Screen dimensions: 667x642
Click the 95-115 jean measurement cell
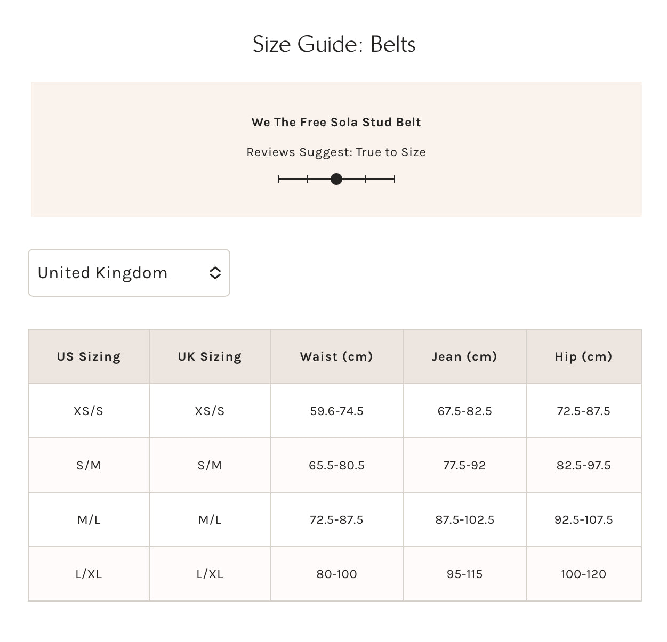click(x=464, y=574)
